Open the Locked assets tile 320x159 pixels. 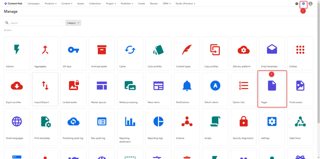pos(74,89)
